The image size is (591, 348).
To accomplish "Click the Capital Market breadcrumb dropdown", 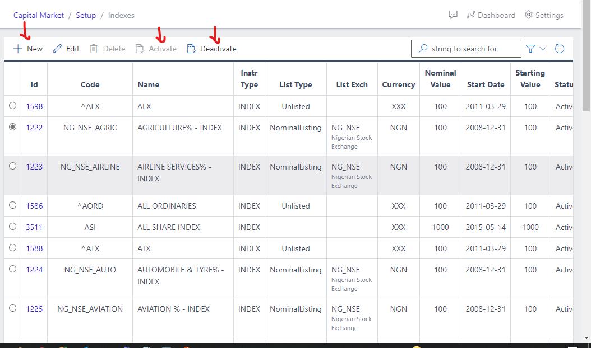I will tap(38, 15).
